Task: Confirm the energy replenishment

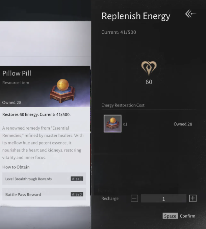Action: 187,216
